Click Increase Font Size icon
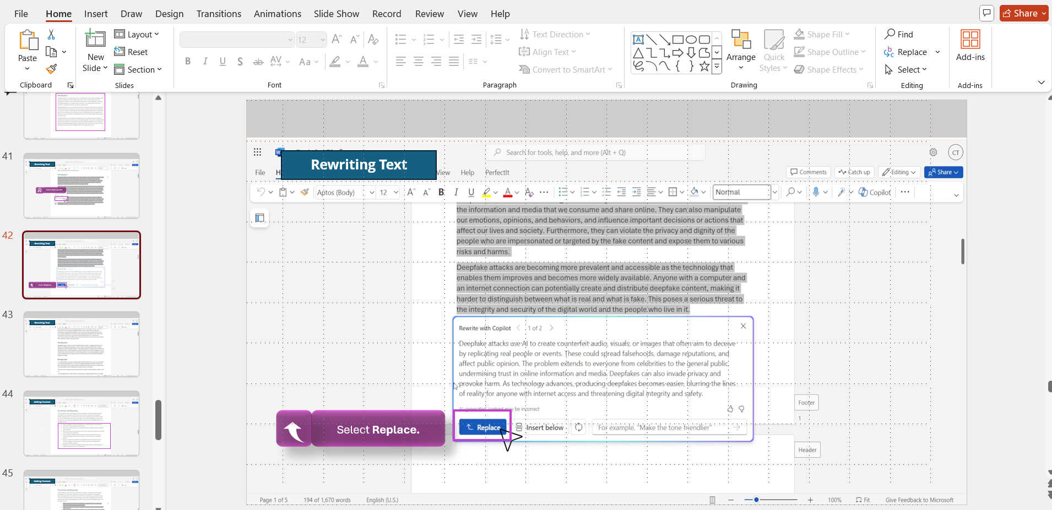Image resolution: width=1052 pixels, height=510 pixels. [x=337, y=40]
